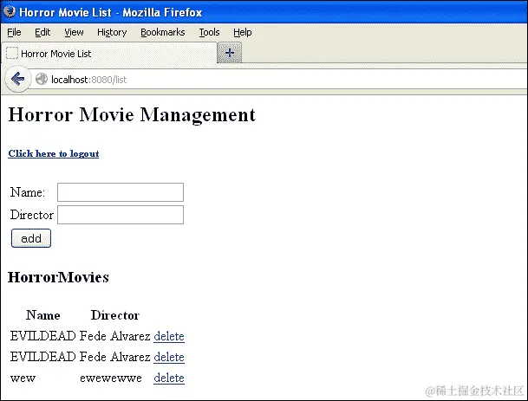Open a new tab with plus button
The width and height of the screenshot is (528, 401).
(229, 53)
